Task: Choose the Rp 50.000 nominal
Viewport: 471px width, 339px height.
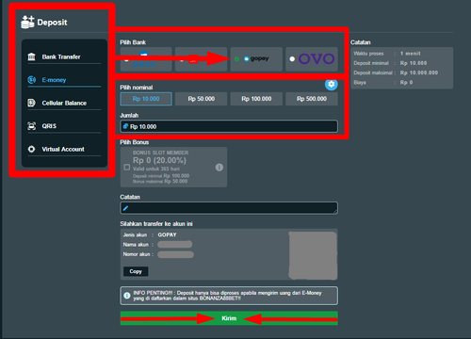Action: (x=202, y=99)
